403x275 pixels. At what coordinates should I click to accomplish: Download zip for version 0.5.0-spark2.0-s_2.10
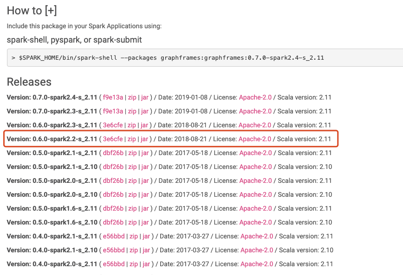132,194
